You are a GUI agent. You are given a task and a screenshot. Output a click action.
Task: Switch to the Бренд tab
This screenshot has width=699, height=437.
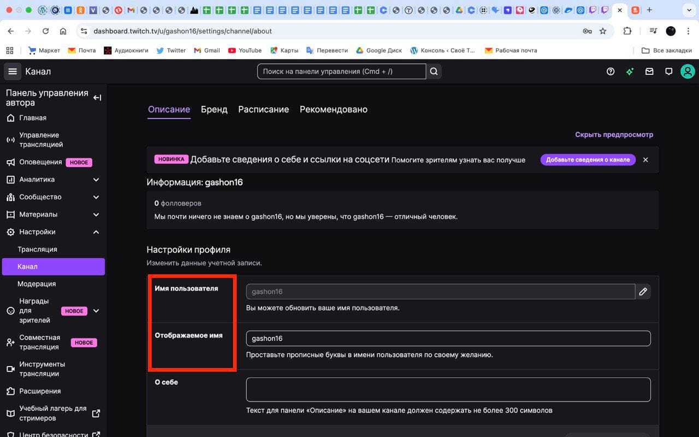214,109
